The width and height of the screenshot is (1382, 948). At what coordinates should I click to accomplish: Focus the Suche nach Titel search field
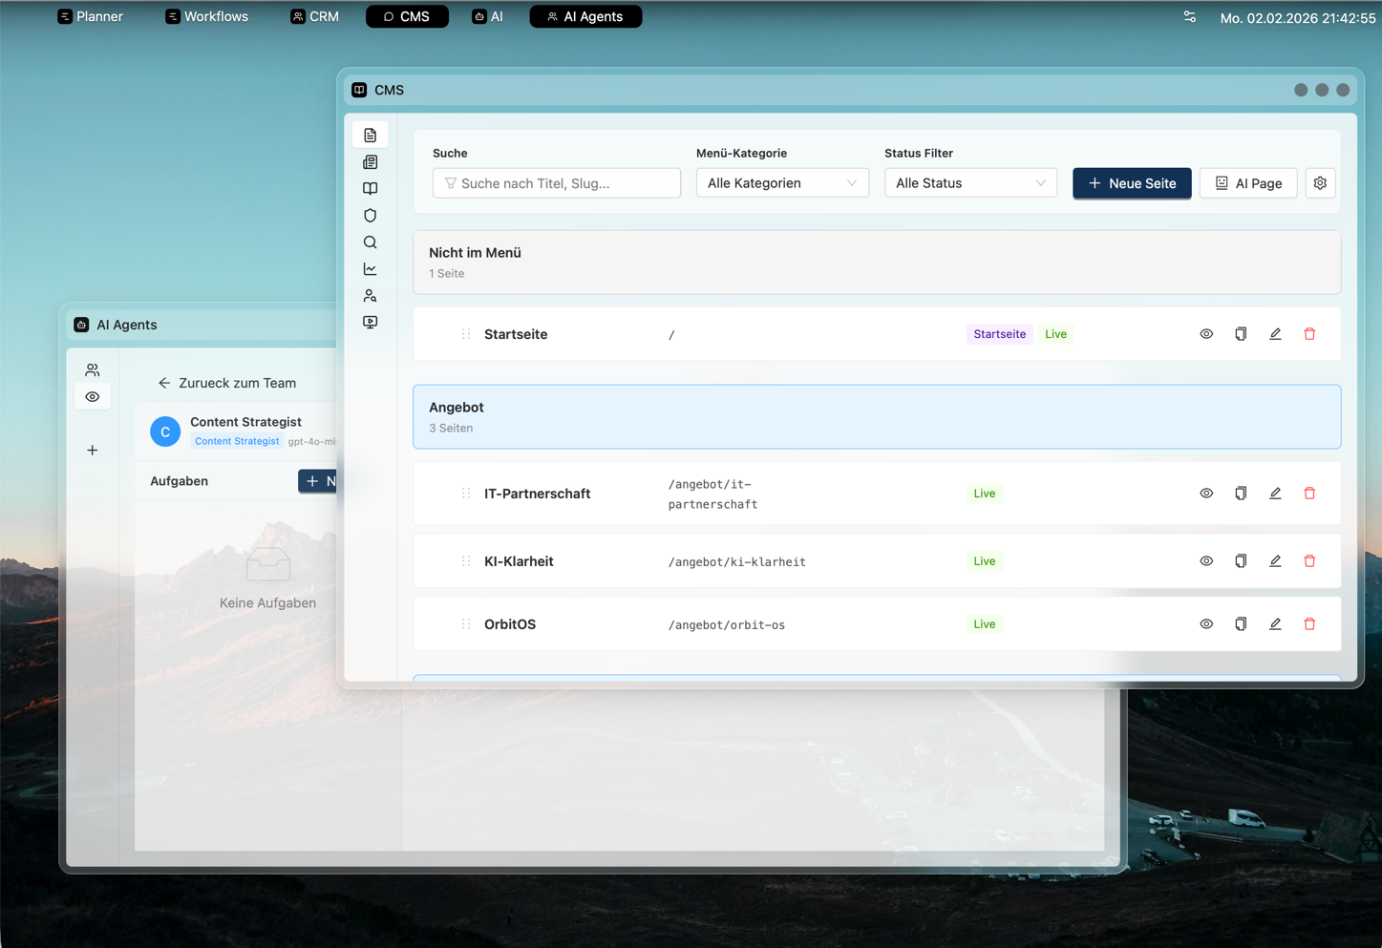click(557, 183)
